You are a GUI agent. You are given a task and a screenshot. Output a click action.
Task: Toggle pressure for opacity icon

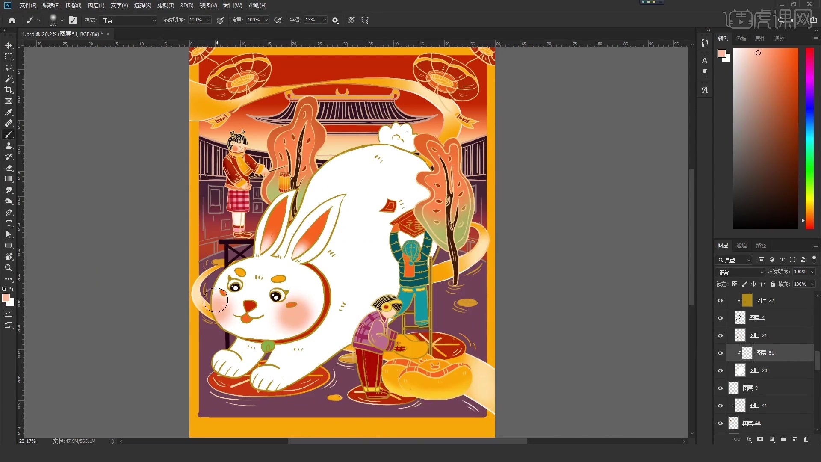220,20
